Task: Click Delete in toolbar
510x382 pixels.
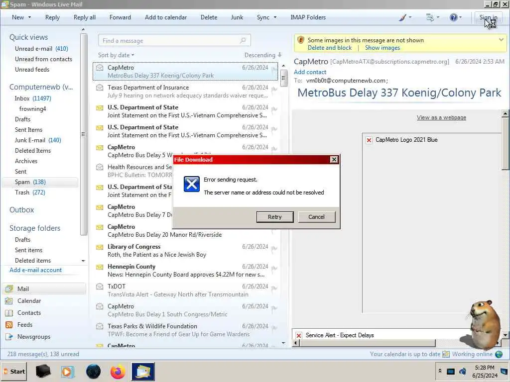Action: click(x=209, y=17)
